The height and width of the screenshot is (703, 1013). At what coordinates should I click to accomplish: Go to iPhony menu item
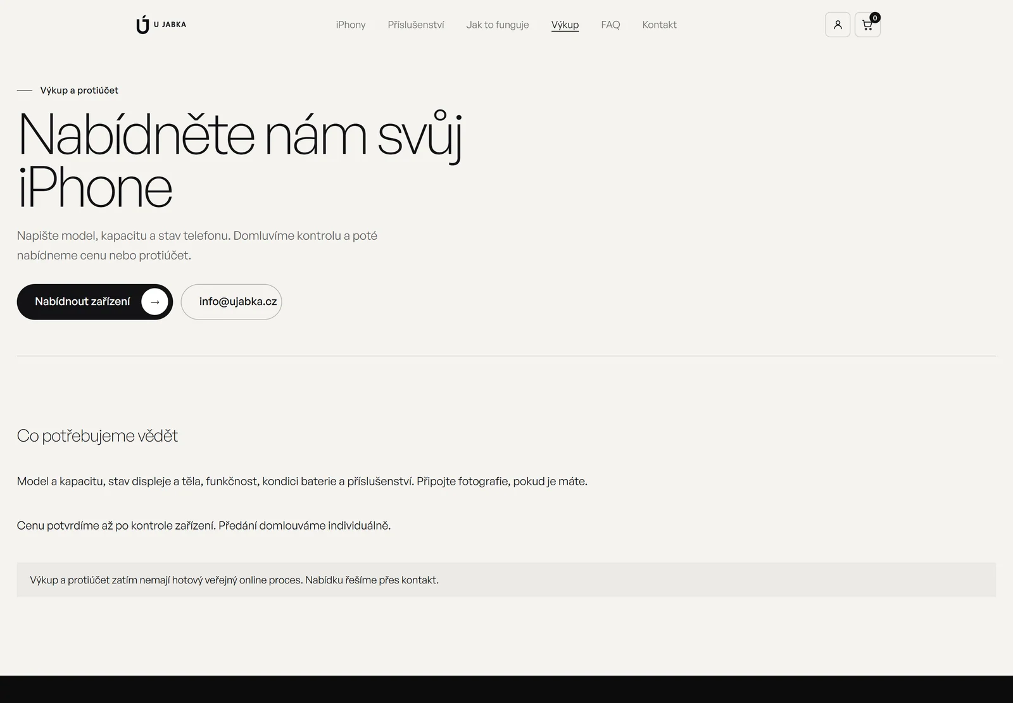pos(351,25)
